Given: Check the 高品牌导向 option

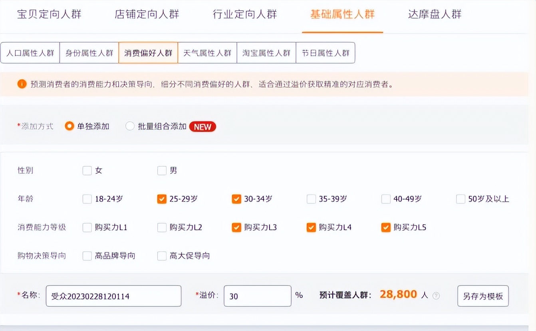Looking at the screenshot, I should tap(87, 255).
